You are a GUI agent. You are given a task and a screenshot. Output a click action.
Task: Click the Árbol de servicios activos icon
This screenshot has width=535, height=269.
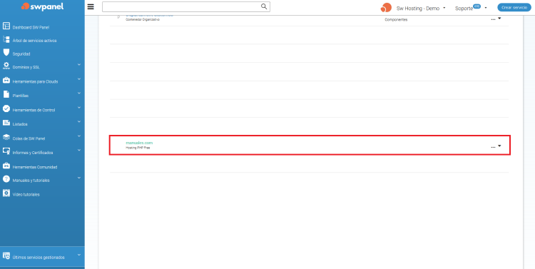click(x=6, y=39)
